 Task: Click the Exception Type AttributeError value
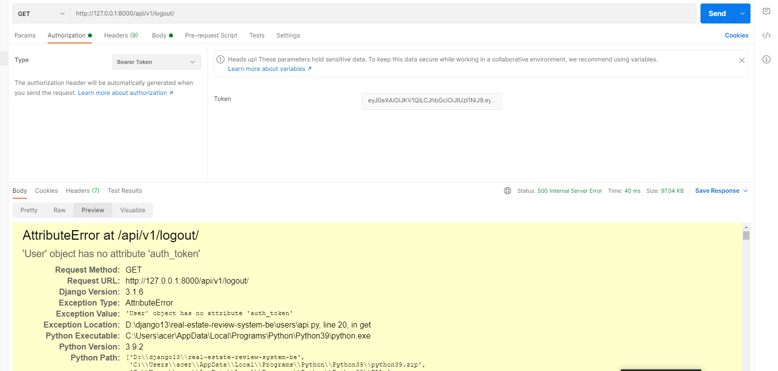tap(149, 303)
